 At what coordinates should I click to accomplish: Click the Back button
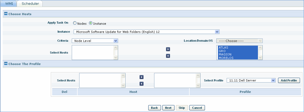(x=154, y=108)
